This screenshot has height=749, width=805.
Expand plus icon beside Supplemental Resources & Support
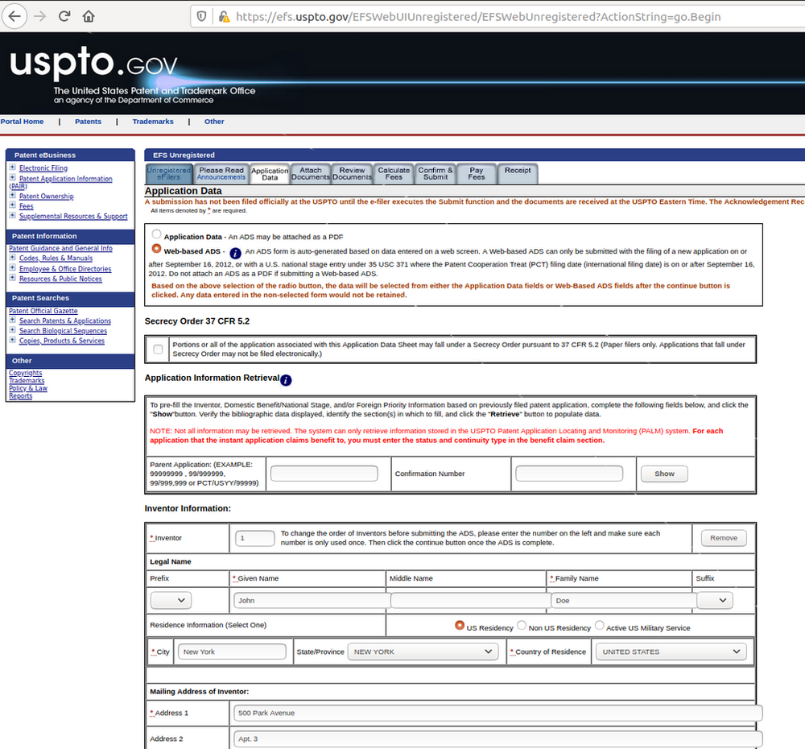click(x=12, y=215)
